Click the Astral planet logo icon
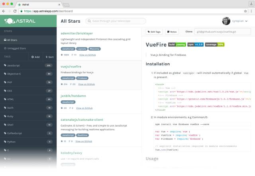 [10, 21]
